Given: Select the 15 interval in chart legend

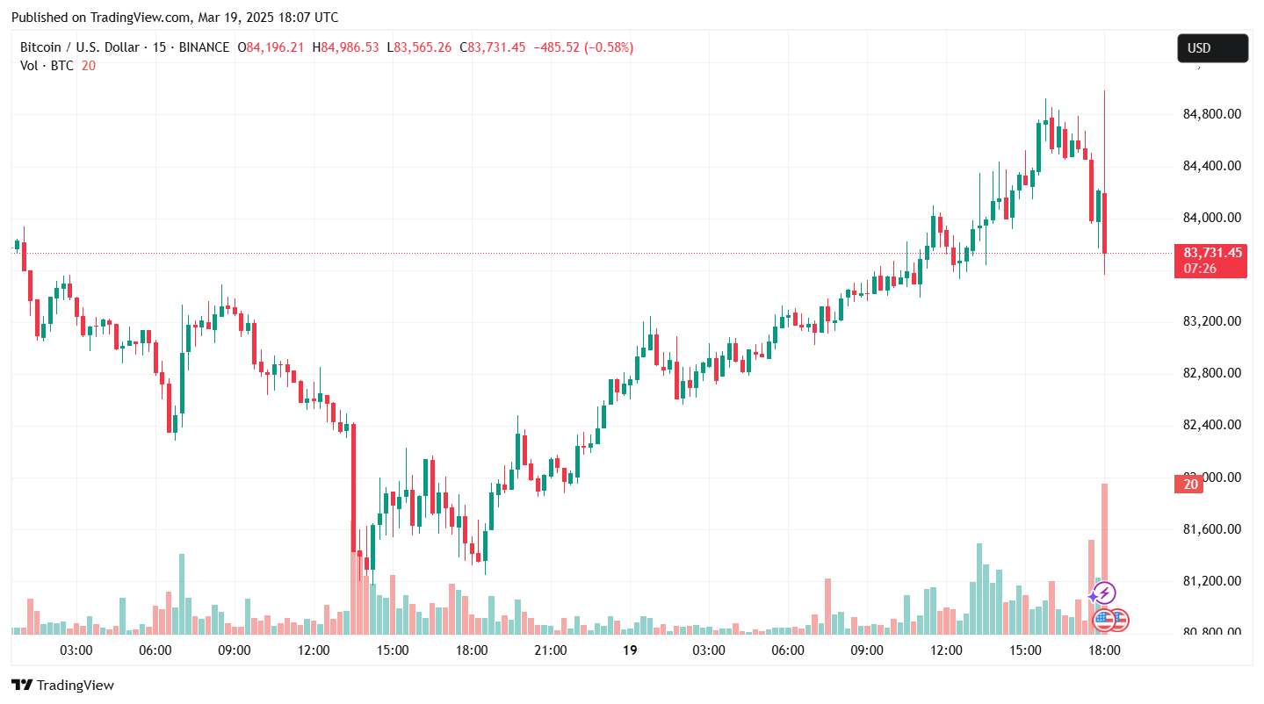Looking at the screenshot, I should point(159,47).
